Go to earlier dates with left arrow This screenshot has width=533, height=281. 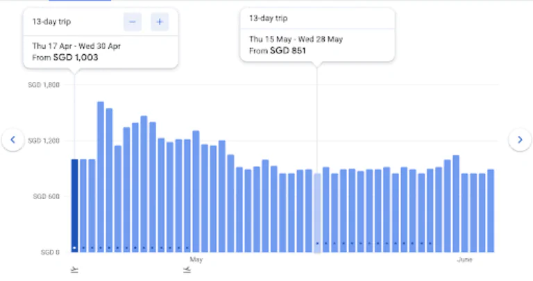click(12, 140)
